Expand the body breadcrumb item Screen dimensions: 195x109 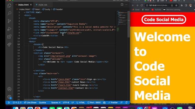46,9
